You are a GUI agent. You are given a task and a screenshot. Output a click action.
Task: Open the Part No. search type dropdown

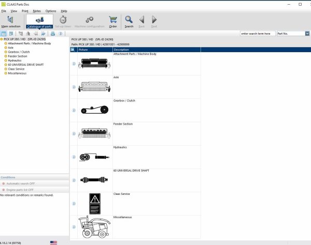point(307,34)
